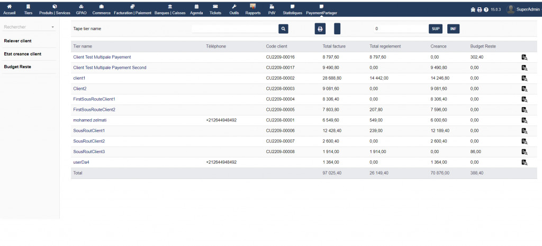Click the SUP filter button
The height and width of the screenshot is (246, 542).
click(x=436, y=29)
